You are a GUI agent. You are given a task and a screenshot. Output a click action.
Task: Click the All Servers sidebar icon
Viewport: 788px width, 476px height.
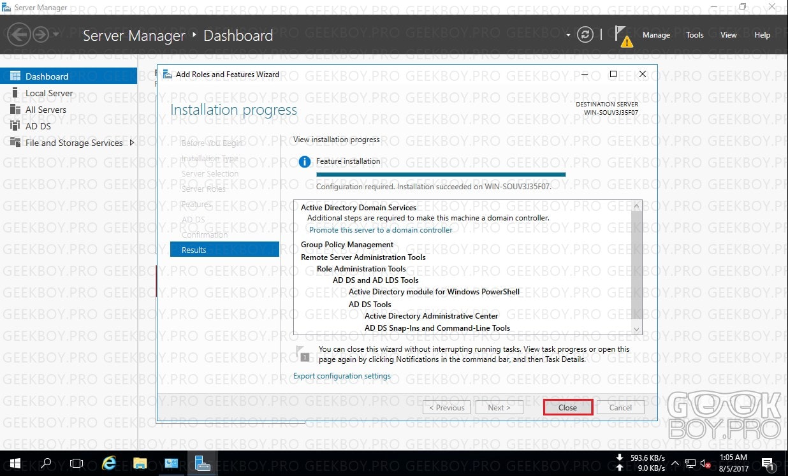pos(15,110)
